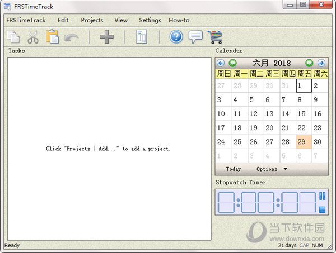This screenshot has height=253, width=336.
Task: Open the FRSTimeTrack menu
Action: tap(26, 20)
